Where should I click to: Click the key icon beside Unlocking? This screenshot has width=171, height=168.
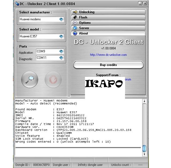point(75,12)
